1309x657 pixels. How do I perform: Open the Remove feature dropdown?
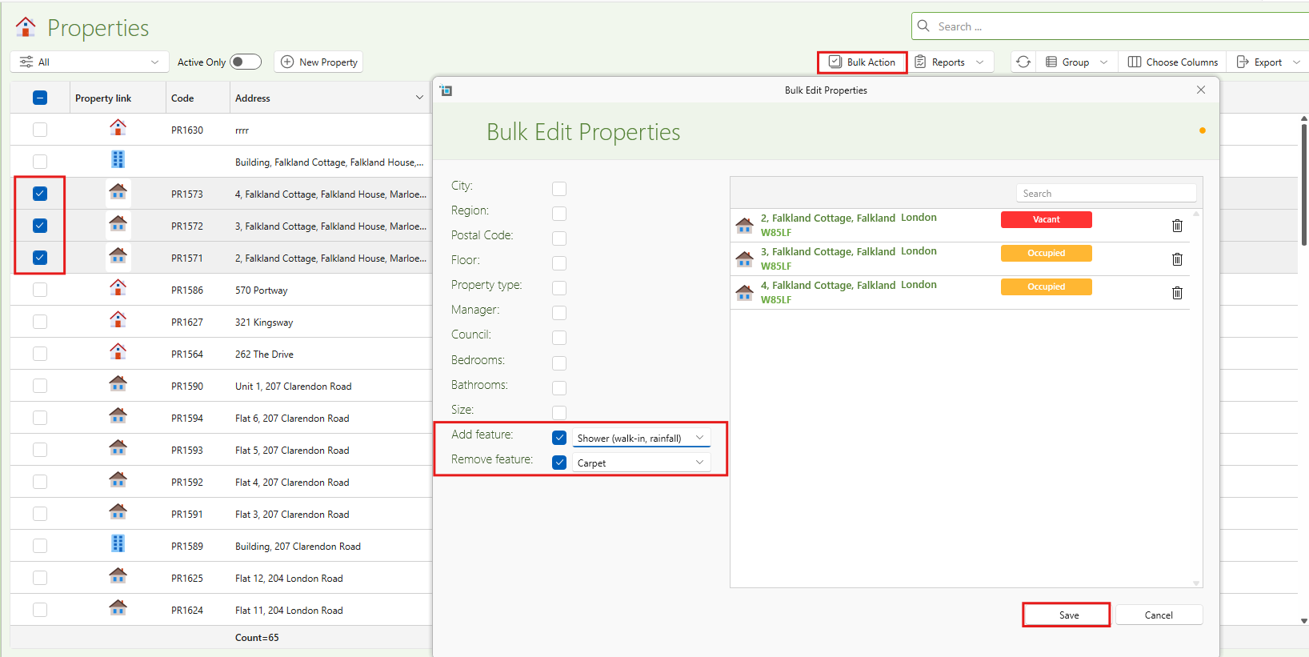642,463
